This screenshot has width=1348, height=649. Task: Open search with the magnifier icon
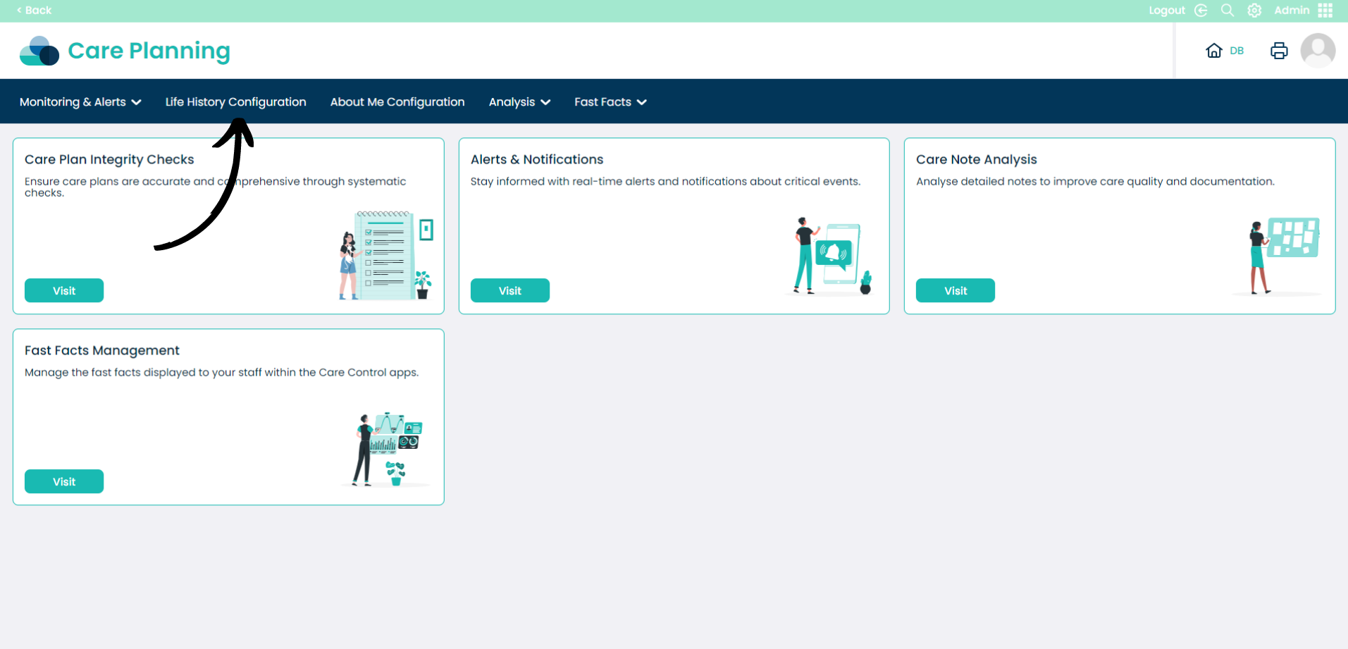[1228, 11]
